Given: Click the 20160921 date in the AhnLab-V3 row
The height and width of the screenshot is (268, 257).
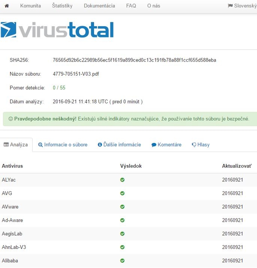Looking at the screenshot, I should 233,247.
